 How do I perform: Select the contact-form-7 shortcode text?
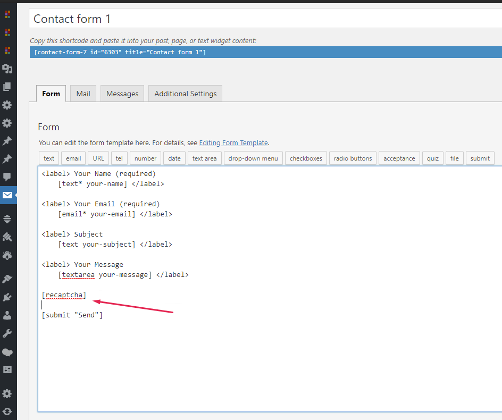(120, 52)
